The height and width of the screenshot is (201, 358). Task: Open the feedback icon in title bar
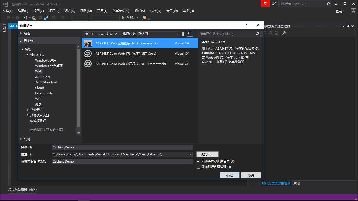[274, 4]
